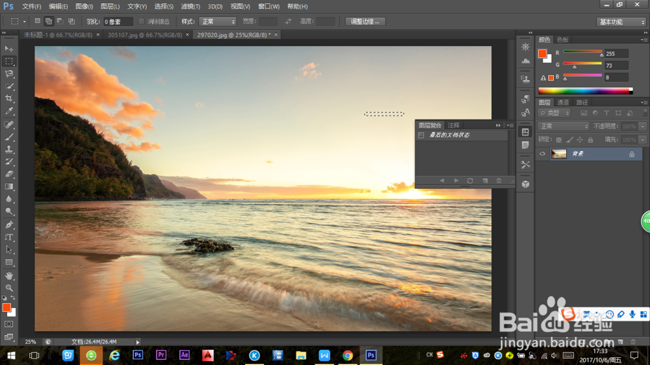Click the previous layer comp arrow
Viewport: 650px width, 365px height.
click(442, 181)
